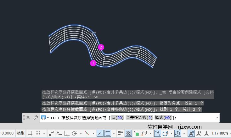Screen dimensions: 231x138
Task: Open selection filtering dropdown
Action: (171, 133)
